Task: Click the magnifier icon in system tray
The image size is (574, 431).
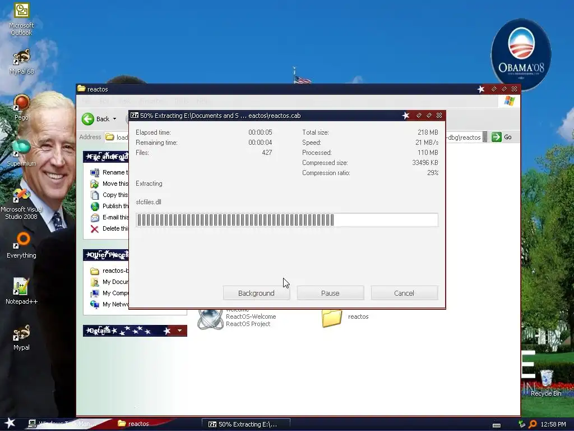Action: pyautogui.click(x=533, y=424)
